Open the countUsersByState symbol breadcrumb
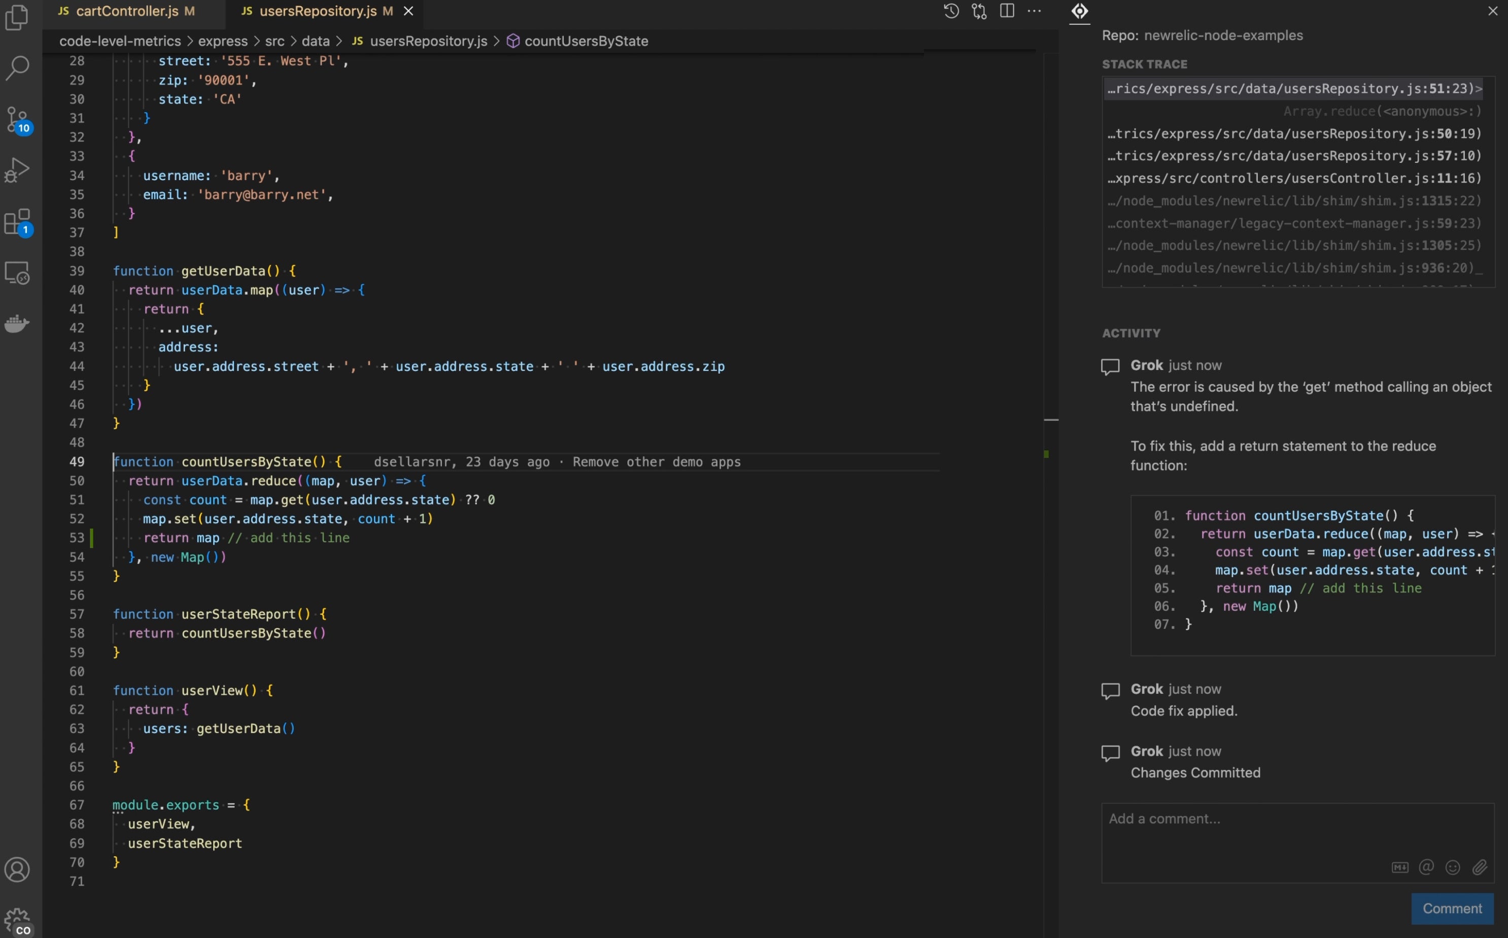The width and height of the screenshot is (1508, 938). [586, 41]
